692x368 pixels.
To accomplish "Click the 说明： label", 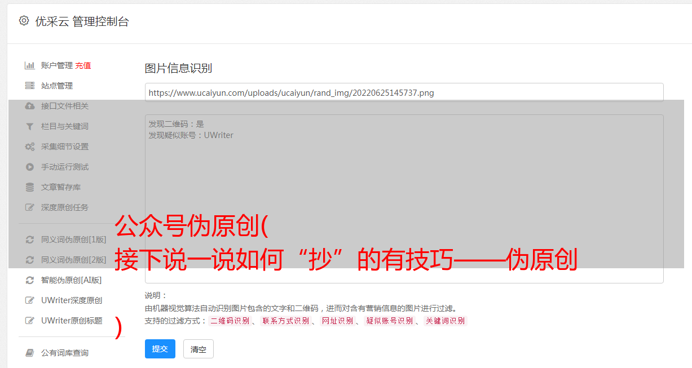I will point(156,295).
